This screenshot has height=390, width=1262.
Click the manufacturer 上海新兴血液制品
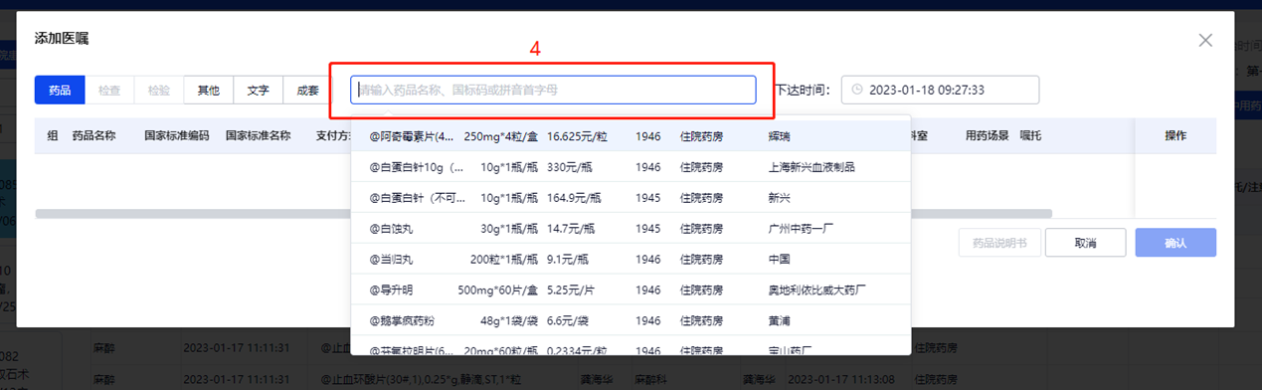pyautogui.click(x=811, y=167)
